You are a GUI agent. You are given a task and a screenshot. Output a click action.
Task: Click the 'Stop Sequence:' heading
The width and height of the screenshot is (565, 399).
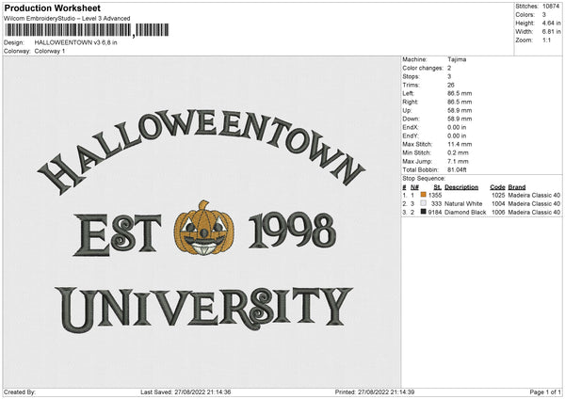point(424,179)
